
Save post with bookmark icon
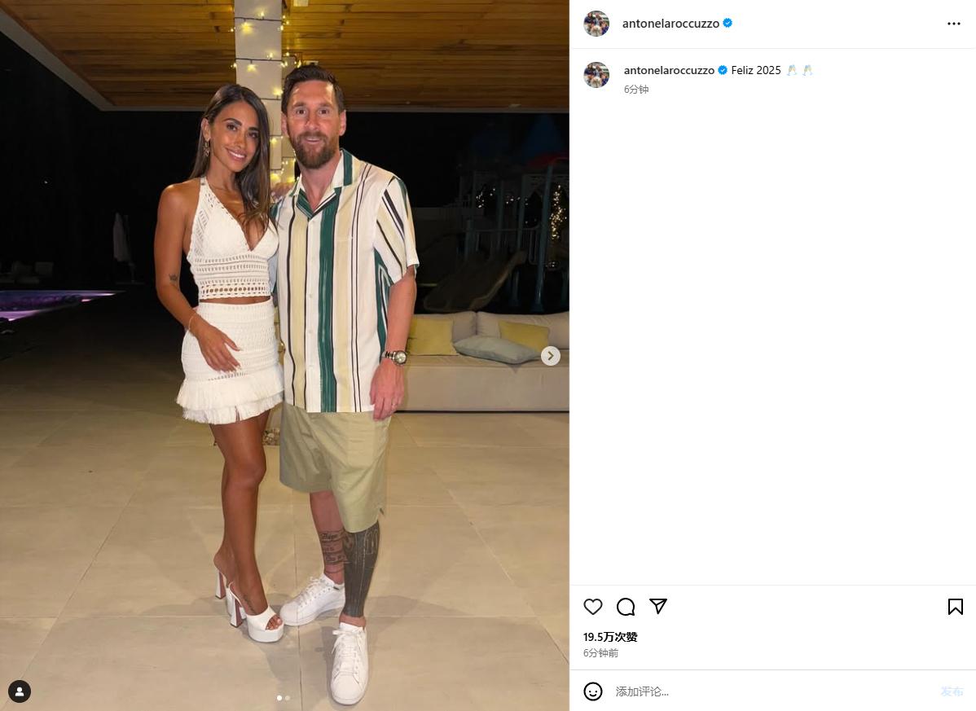click(956, 607)
